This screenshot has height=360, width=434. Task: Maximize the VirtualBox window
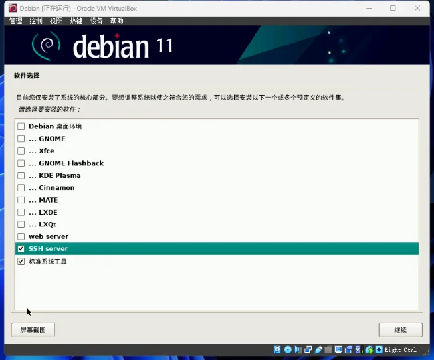(x=393, y=8)
